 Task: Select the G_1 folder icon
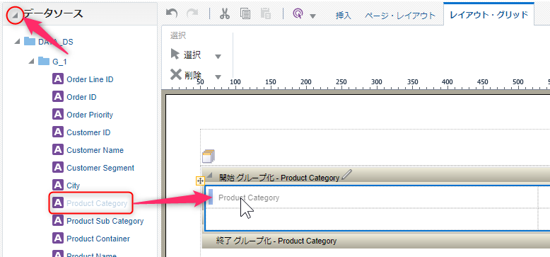pyautogui.click(x=44, y=62)
